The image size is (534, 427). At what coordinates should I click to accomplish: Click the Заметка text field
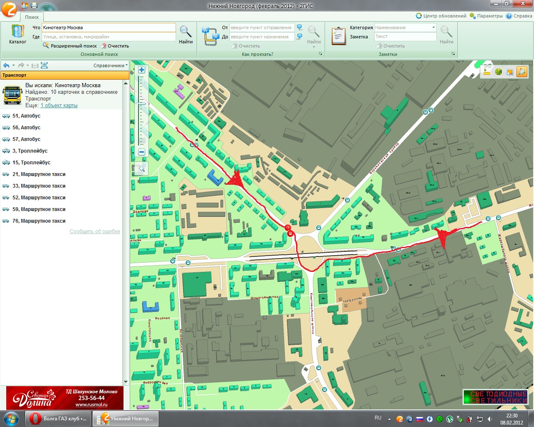click(x=405, y=37)
